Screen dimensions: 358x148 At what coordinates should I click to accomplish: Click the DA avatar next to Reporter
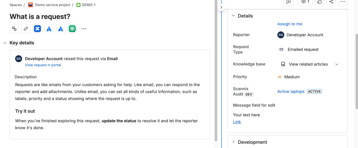coord(281,35)
